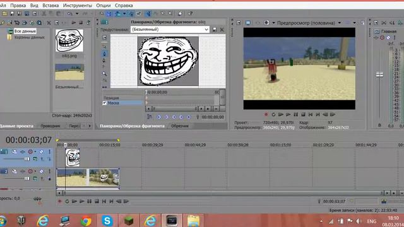This screenshot has height=227, width=404.
Task: Delete the current Pan/Crop preset
Action: pos(222,30)
